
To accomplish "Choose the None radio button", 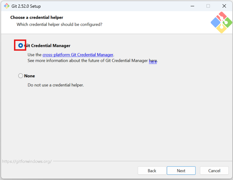I will click(21, 76).
